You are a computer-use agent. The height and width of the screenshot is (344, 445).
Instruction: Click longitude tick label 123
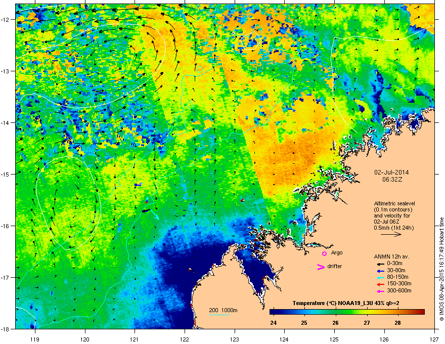coord(235,339)
